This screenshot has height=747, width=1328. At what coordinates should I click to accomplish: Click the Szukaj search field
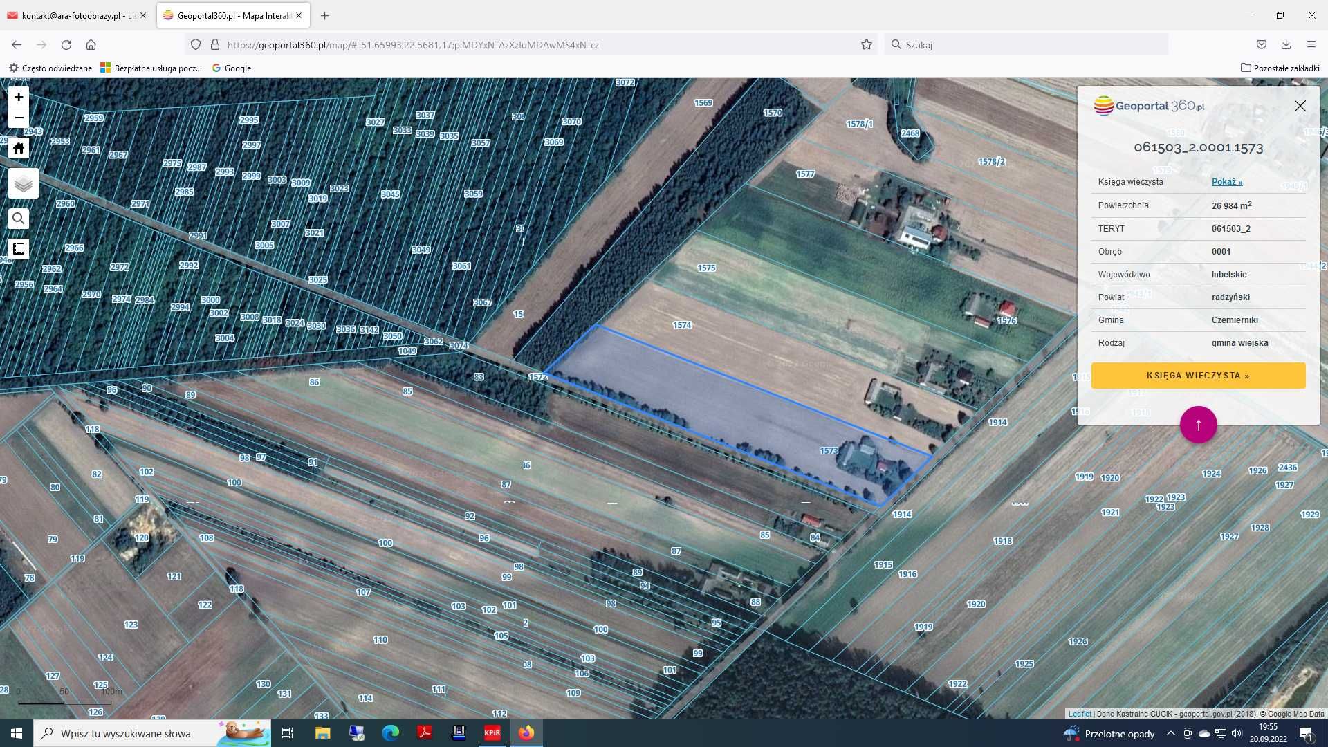1026,45
